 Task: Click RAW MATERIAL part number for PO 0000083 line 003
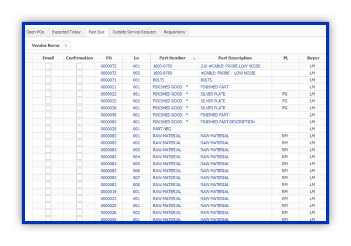click(x=167, y=150)
